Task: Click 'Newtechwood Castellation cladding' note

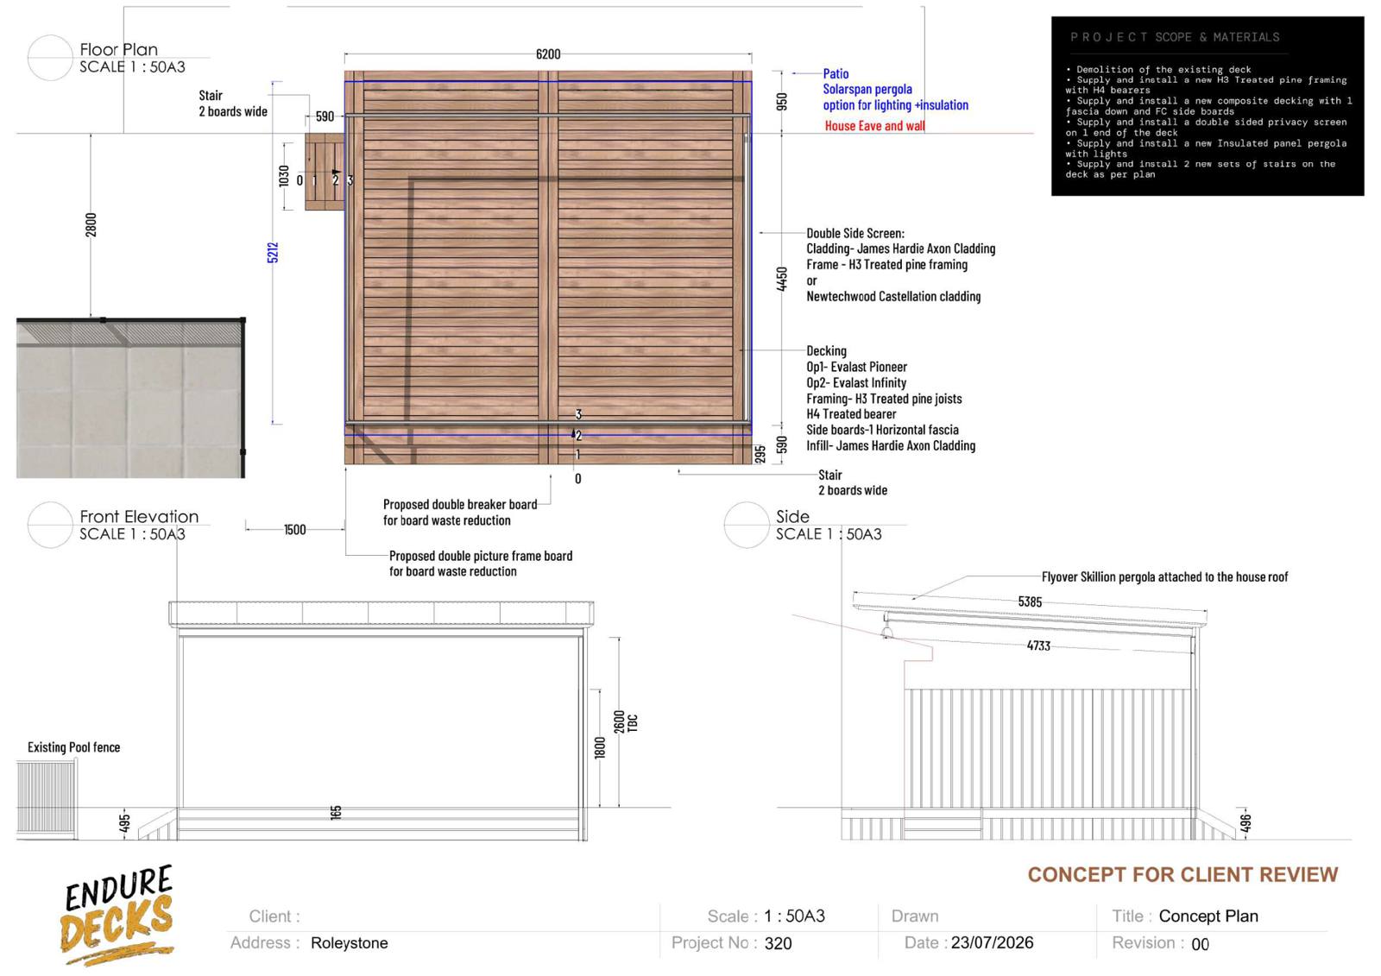Action: point(893,296)
